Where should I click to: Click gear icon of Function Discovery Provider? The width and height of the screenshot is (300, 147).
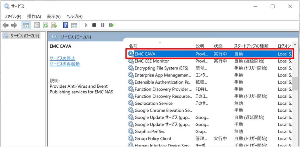click(x=131, y=89)
